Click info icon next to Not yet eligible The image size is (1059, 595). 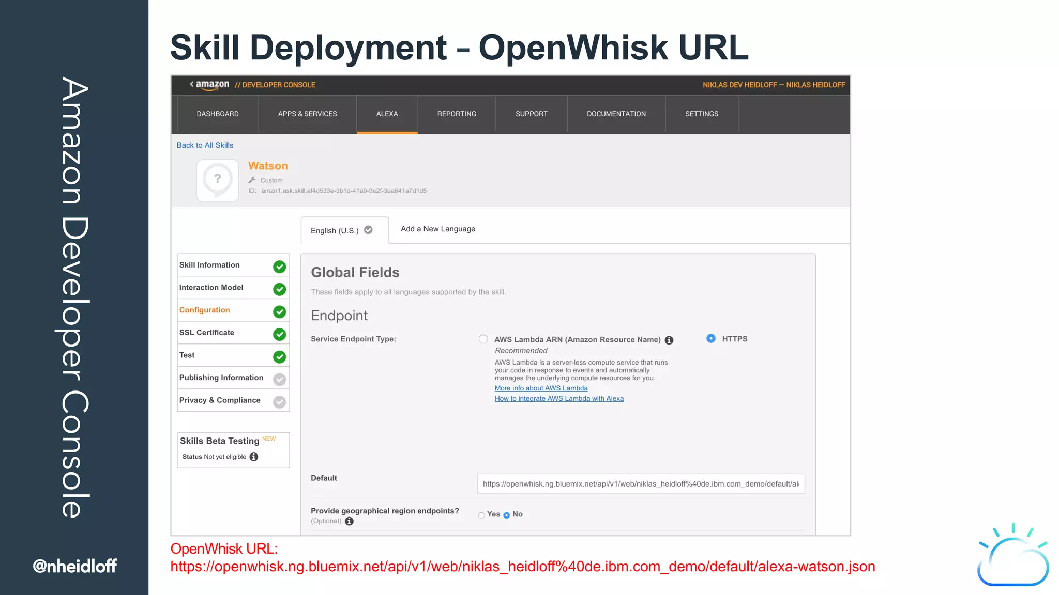[254, 457]
